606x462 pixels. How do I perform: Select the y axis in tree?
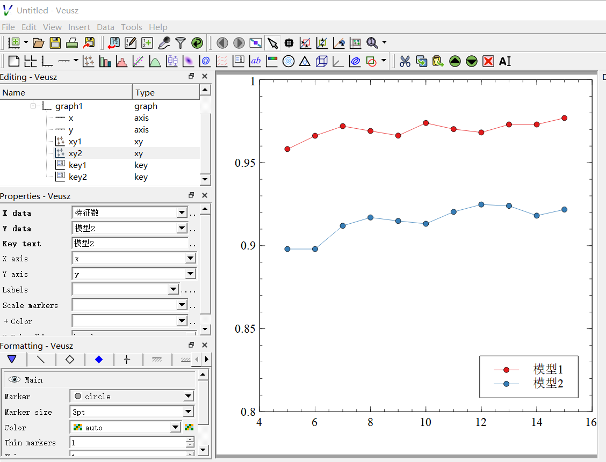(x=71, y=130)
